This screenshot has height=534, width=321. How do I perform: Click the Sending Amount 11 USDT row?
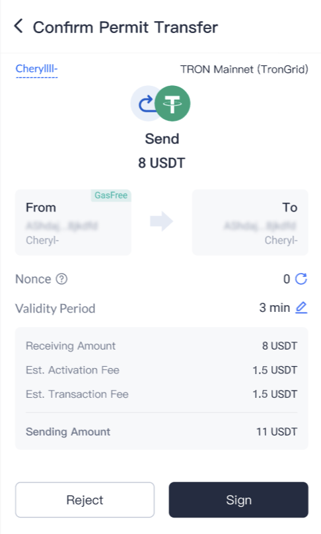coord(162,432)
